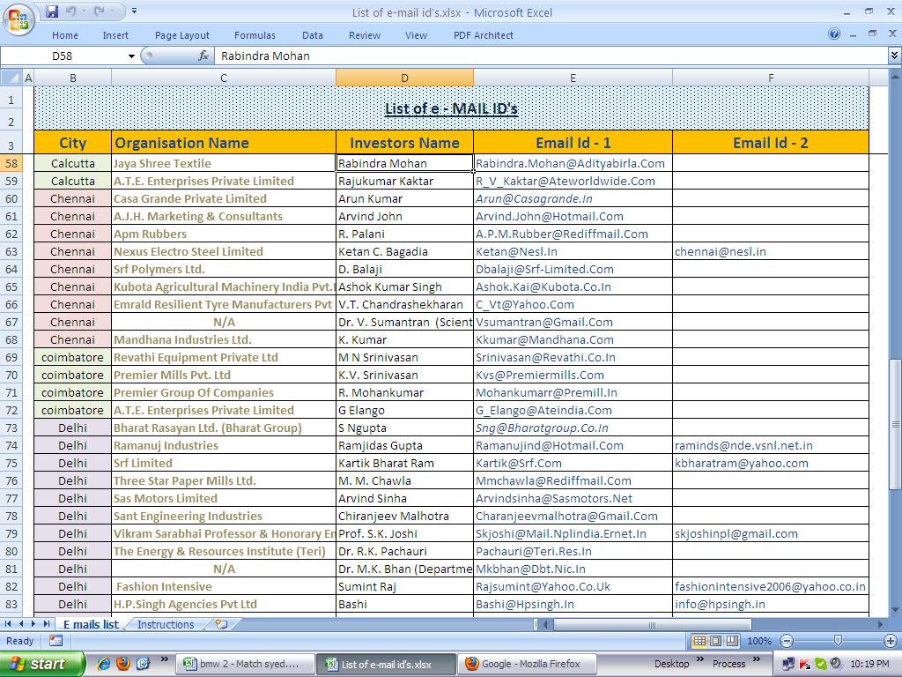
Task: Expand the Desktop toolbar chevron on taskbar
Action: tap(700, 659)
